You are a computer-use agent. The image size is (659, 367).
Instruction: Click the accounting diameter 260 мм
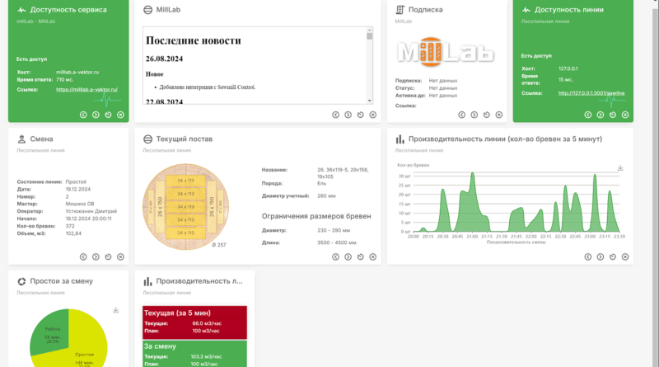326,196
